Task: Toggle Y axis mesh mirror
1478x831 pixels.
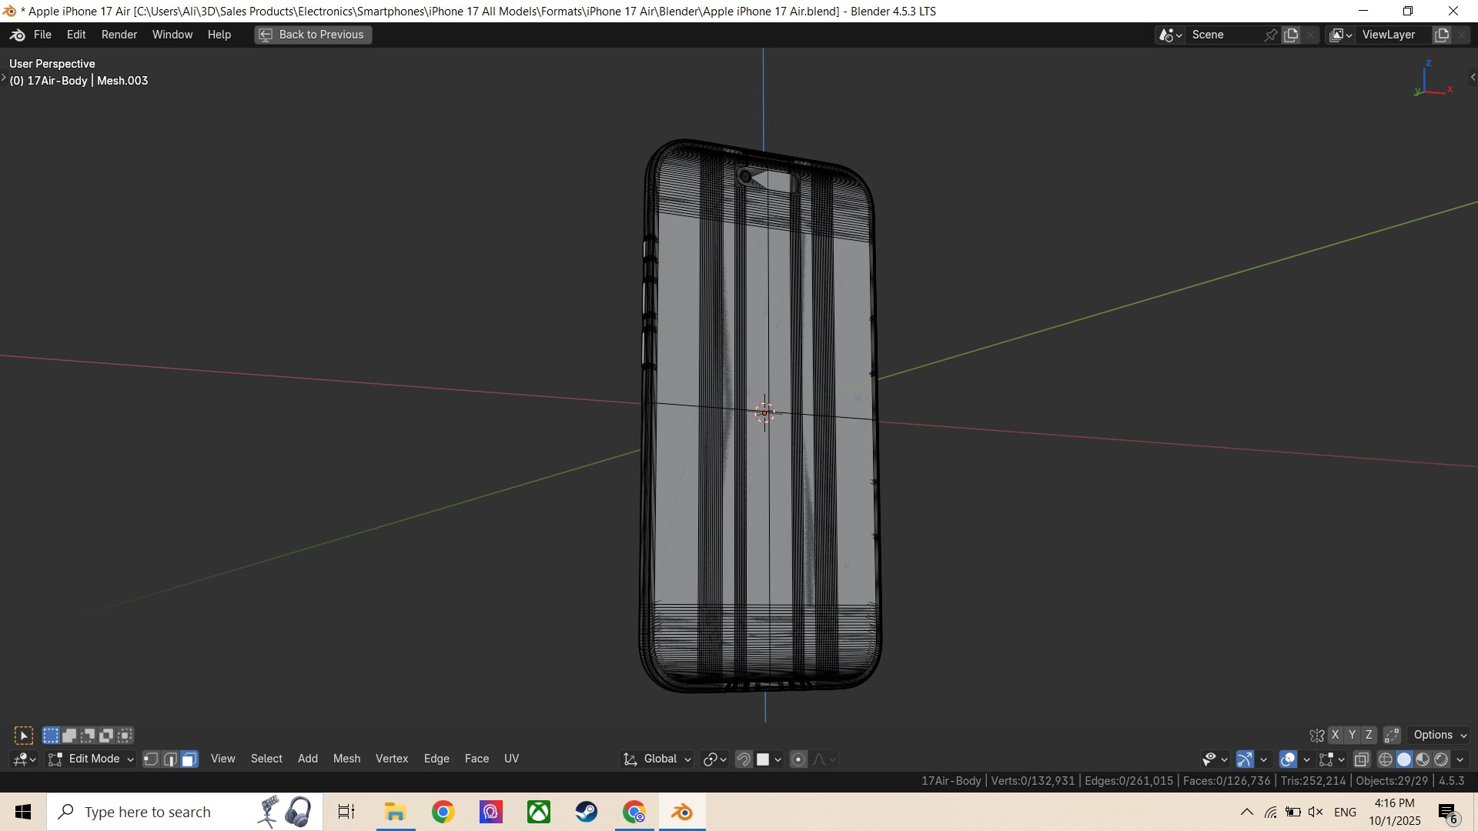Action: pos(1352,736)
